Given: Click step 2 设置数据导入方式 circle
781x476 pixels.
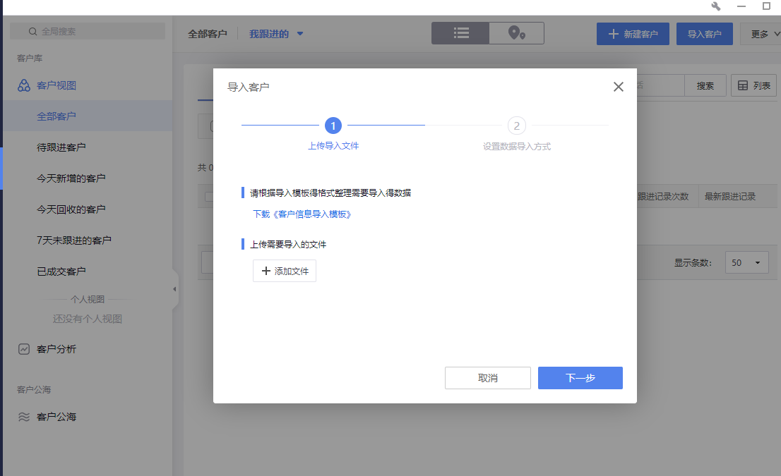Looking at the screenshot, I should click(x=516, y=126).
